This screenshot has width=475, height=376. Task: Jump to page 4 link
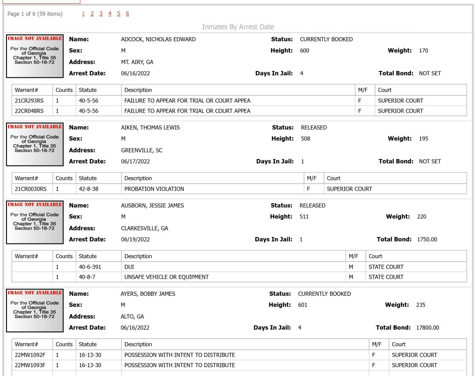click(109, 13)
